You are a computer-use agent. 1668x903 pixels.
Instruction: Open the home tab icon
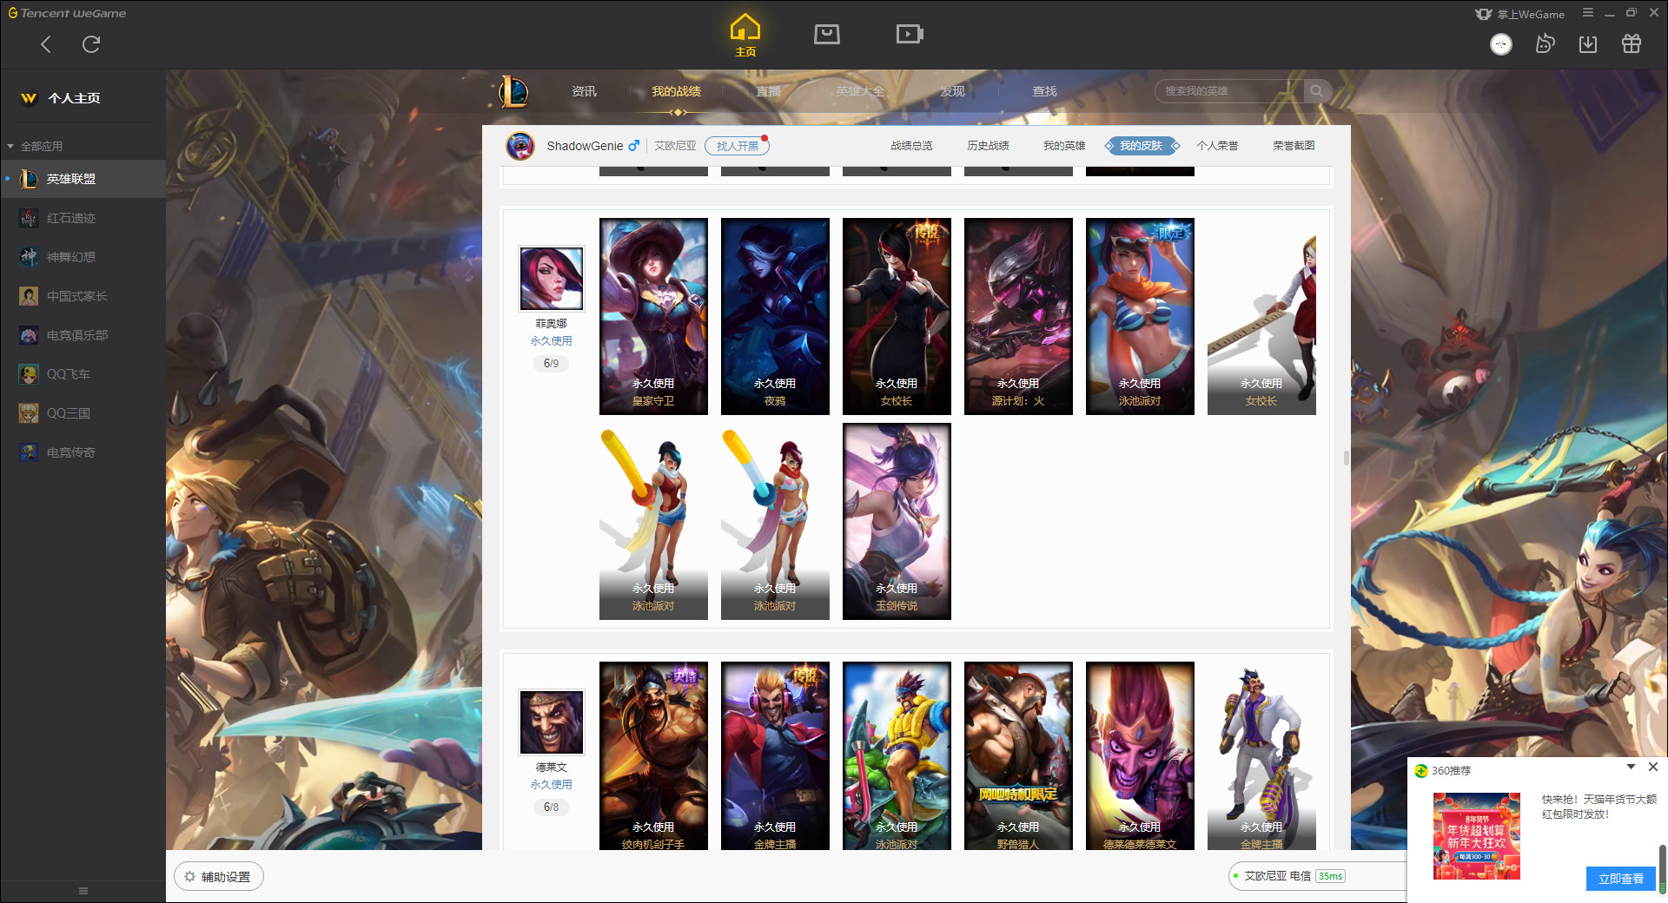tap(745, 36)
